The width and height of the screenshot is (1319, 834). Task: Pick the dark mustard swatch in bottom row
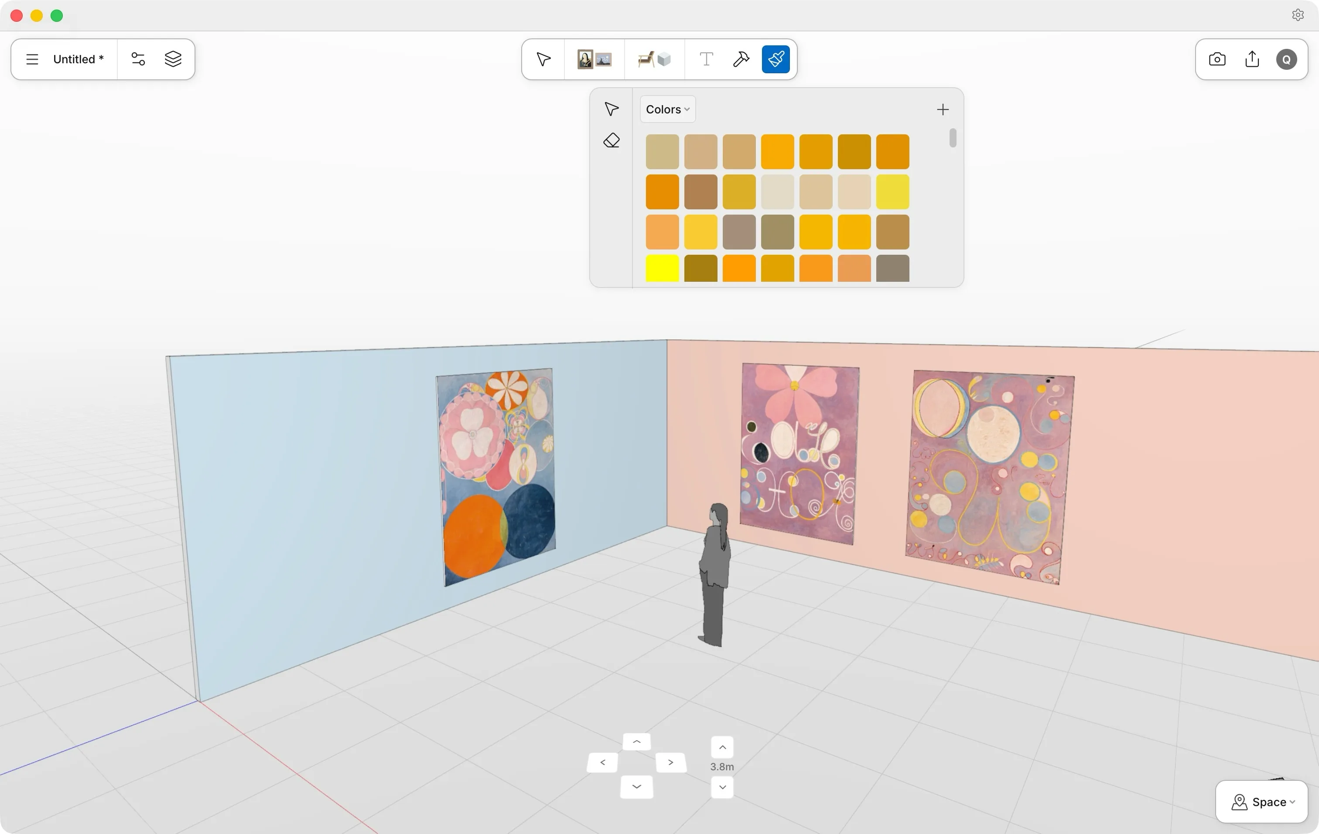click(x=701, y=268)
